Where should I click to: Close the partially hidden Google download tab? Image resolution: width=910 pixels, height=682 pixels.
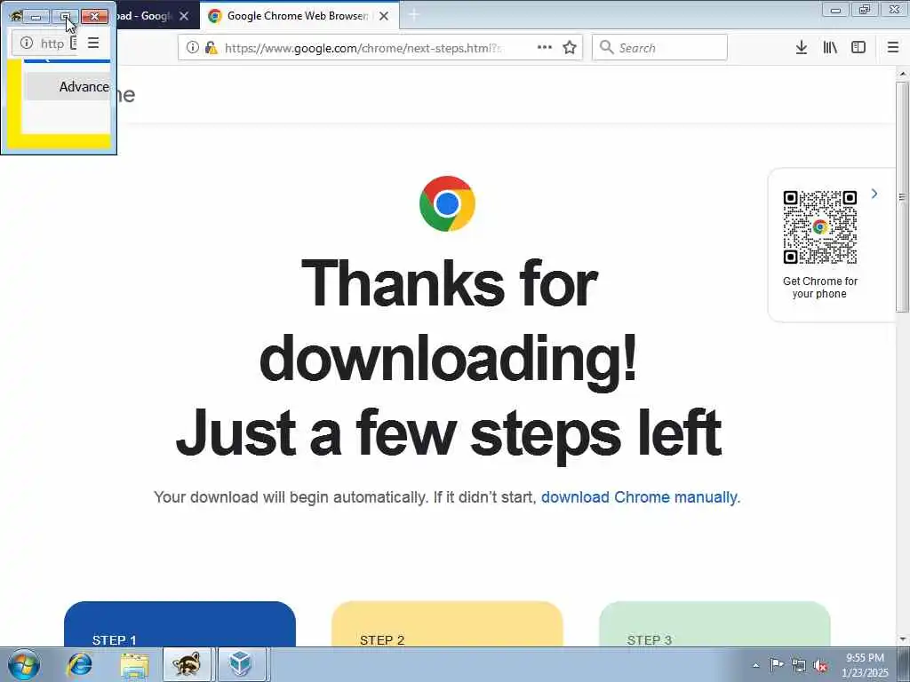[x=184, y=16]
